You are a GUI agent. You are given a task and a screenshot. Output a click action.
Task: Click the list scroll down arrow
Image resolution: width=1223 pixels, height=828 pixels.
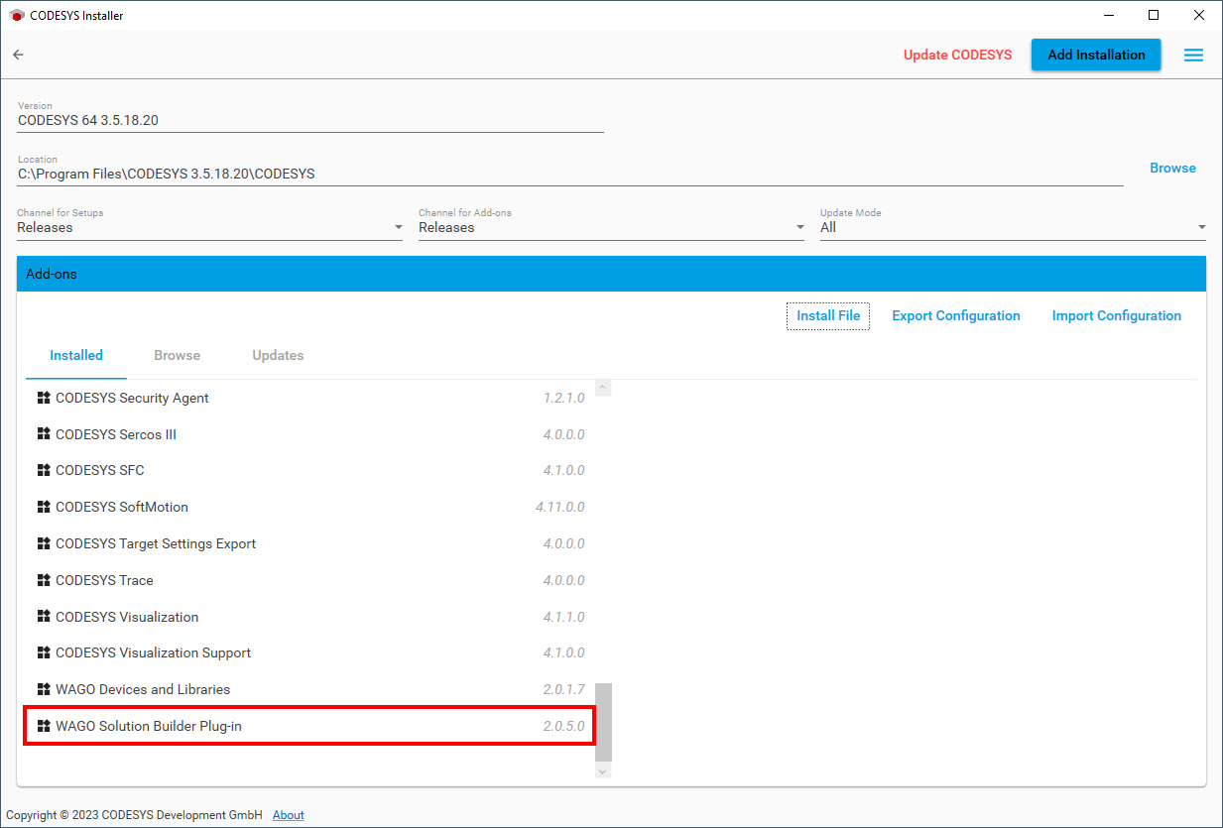click(x=603, y=769)
